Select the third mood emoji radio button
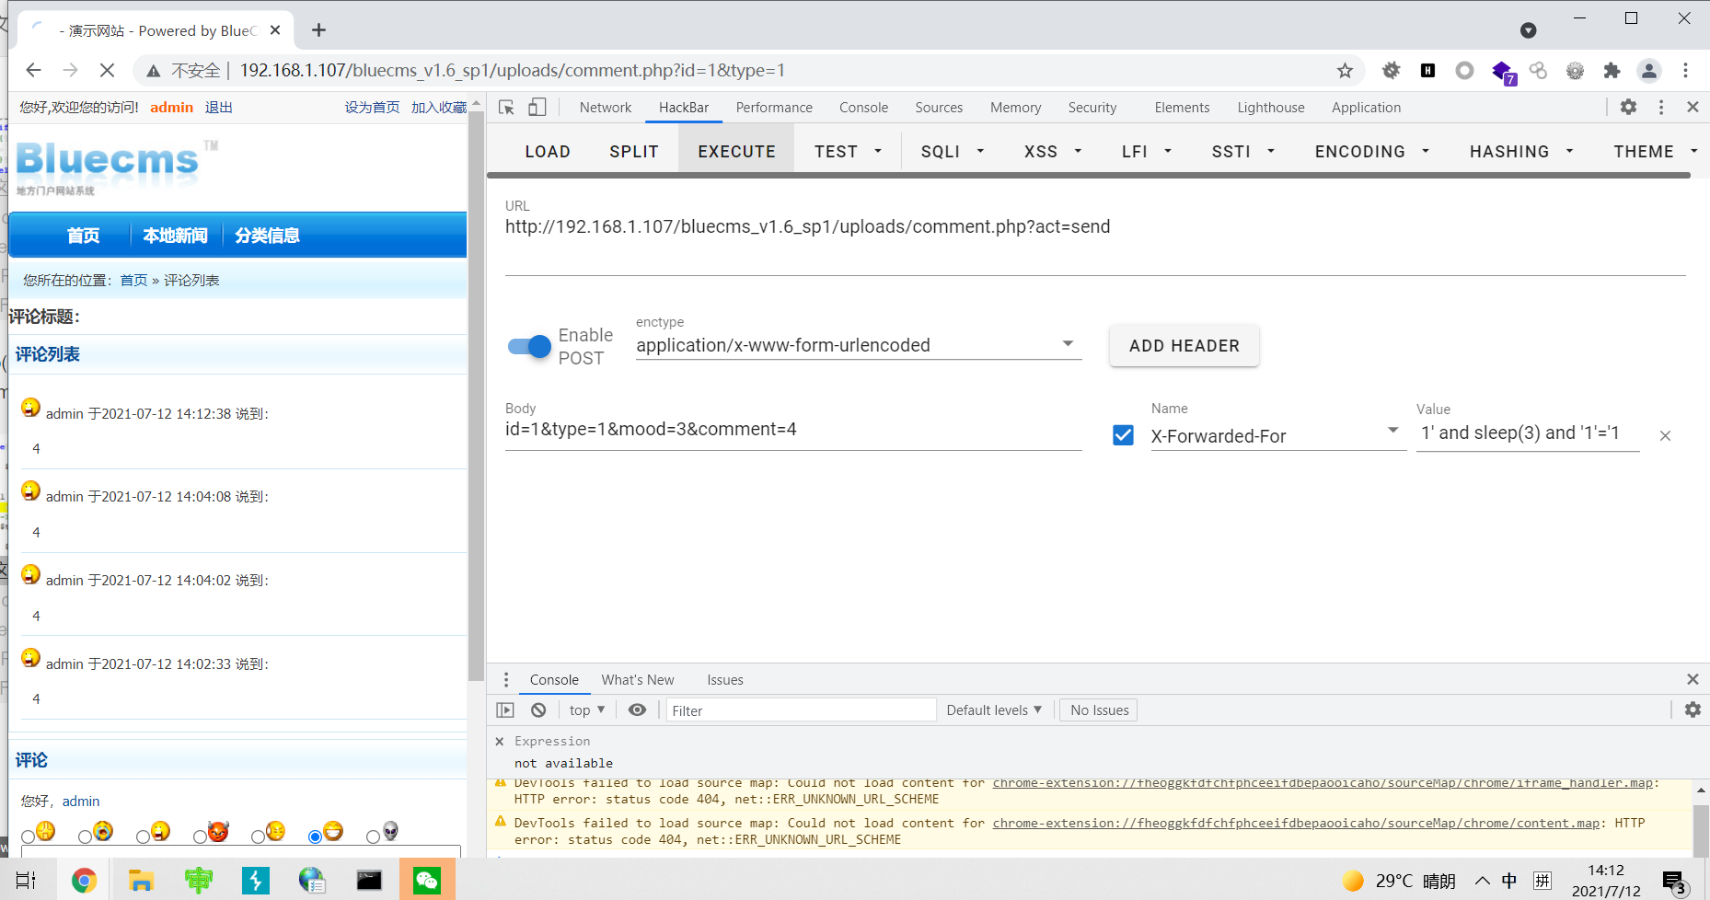Image resolution: width=1710 pixels, height=900 pixels. (143, 837)
